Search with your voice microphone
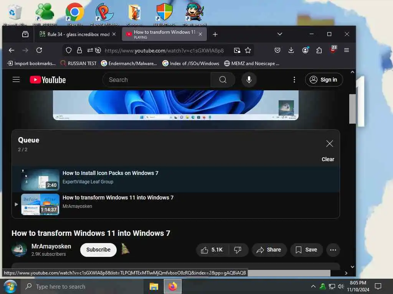 click(x=249, y=80)
